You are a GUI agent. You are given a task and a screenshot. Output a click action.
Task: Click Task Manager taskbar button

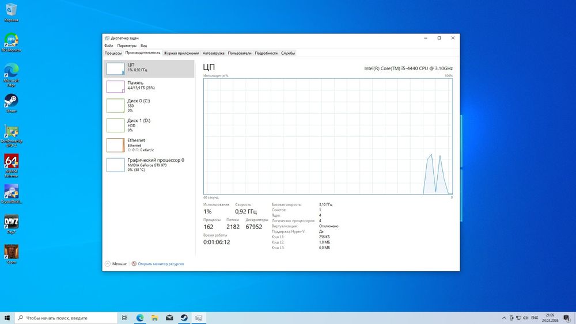pos(199,318)
